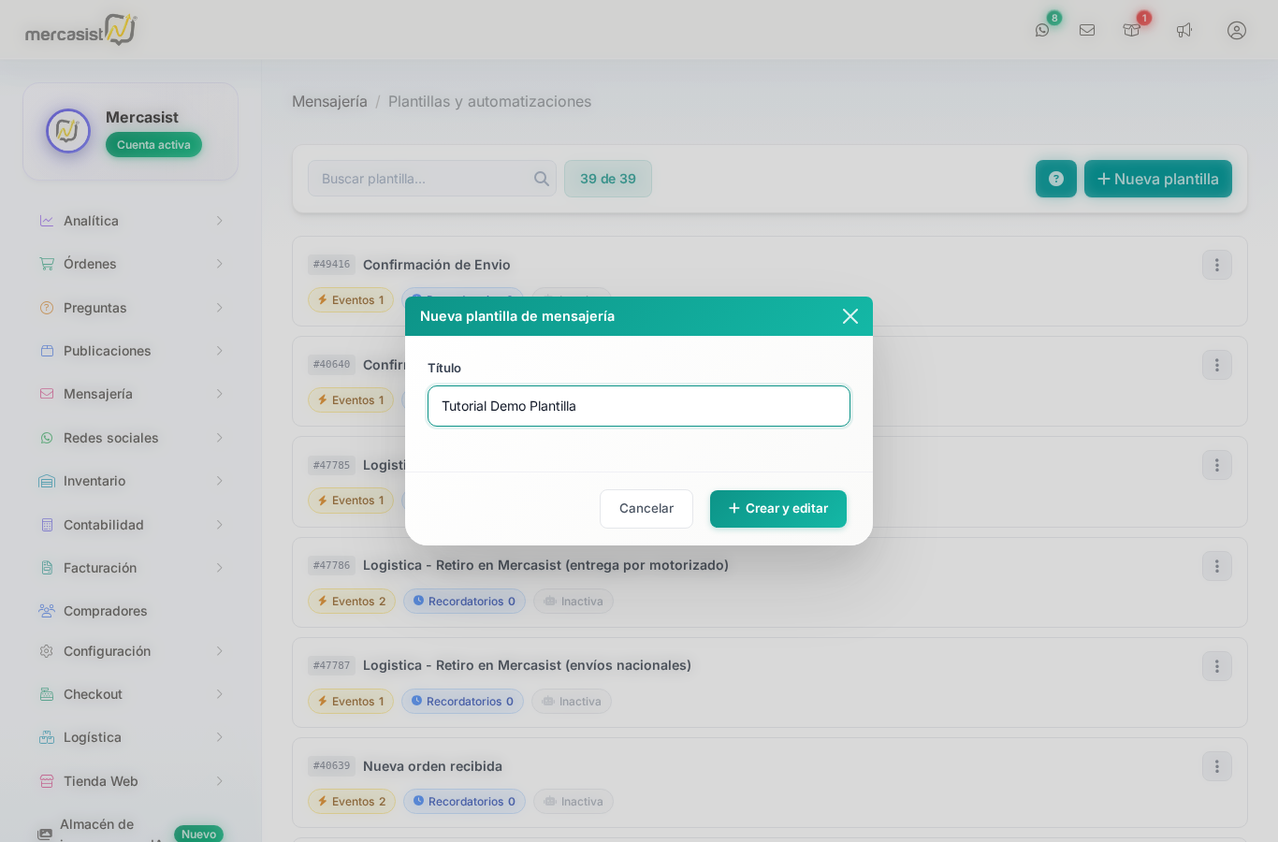Click the Título text input field
Viewport: 1278px width, 842px height.
click(639, 406)
